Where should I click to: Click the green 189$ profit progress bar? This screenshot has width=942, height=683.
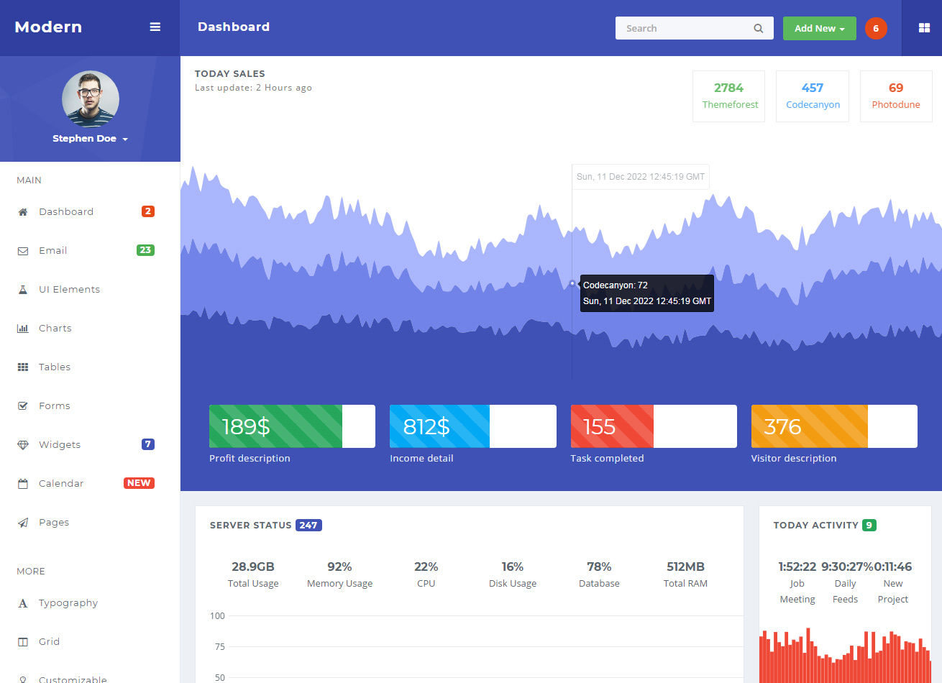click(275, 426)
